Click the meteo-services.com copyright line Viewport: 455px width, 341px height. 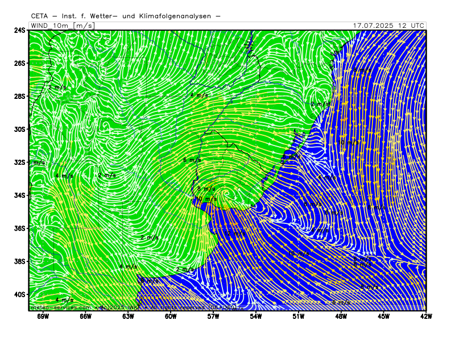(136, 307)
